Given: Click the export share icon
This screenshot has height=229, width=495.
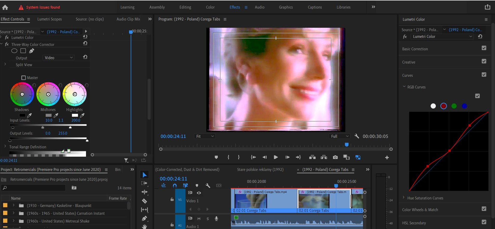Looking at the screenshot, I should click(487, 7).
